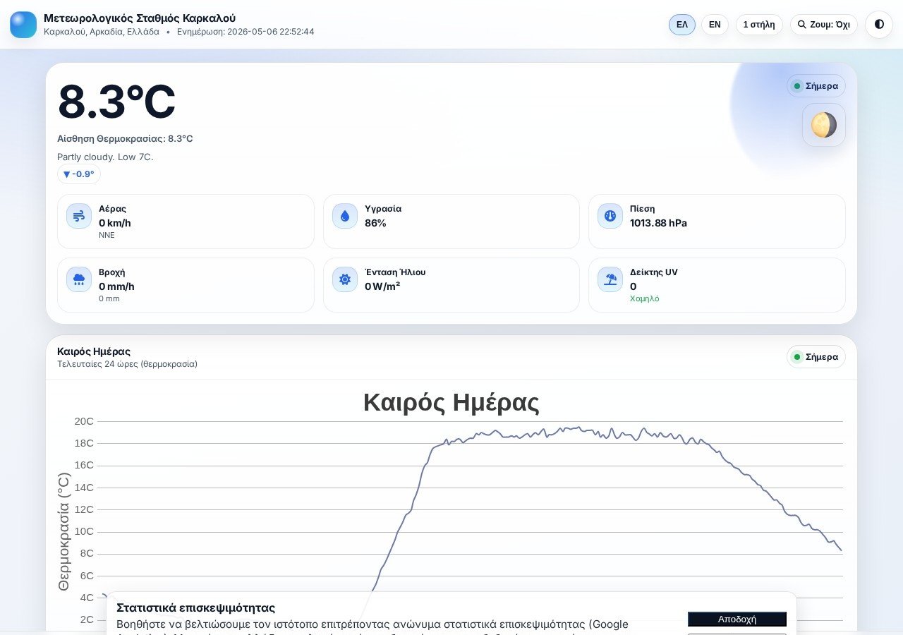The height and width of the screenshot is (635, 903).
Task: Click Σήμερα badge in Καιρός Ημέρας card
Action: tap(816, 357)
